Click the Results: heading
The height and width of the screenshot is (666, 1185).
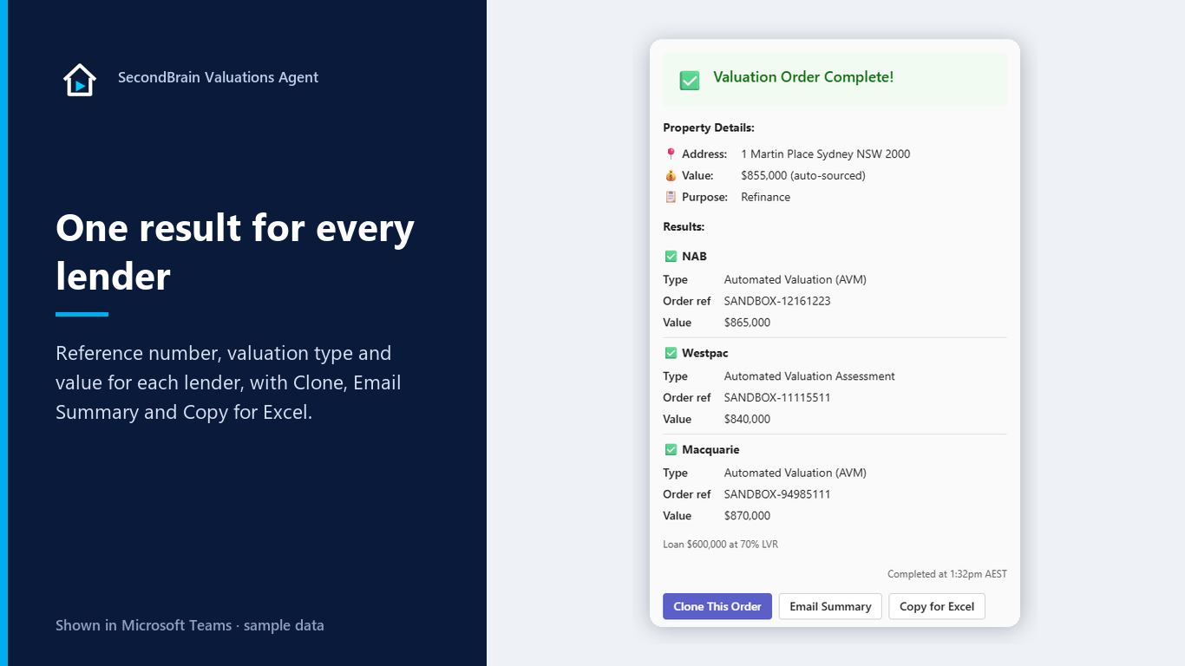click(x=684, y=227)
